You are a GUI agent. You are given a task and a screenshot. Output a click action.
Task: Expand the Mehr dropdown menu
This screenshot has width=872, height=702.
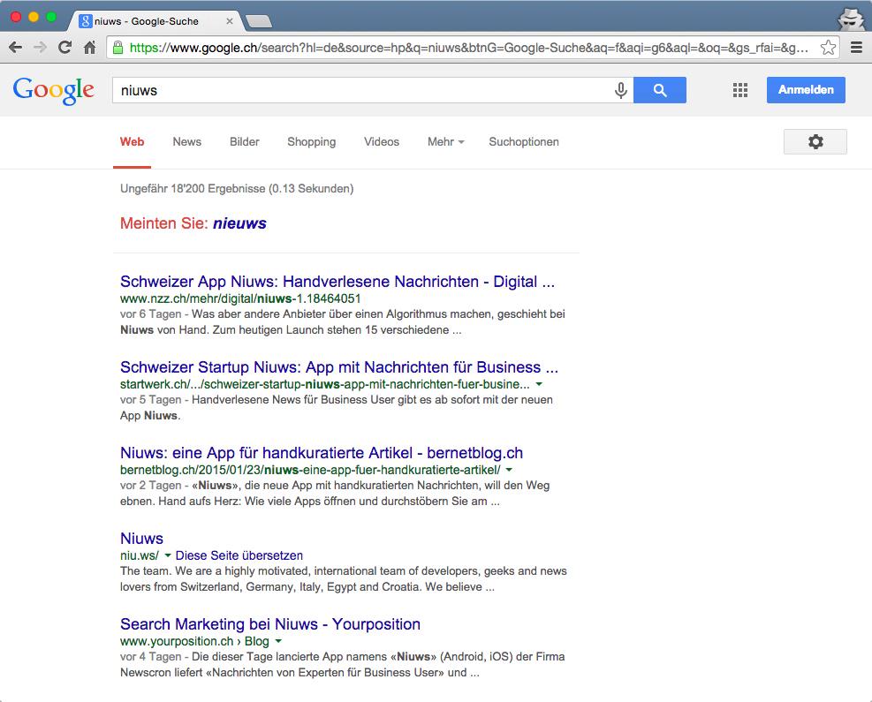(x=445, y=142)
